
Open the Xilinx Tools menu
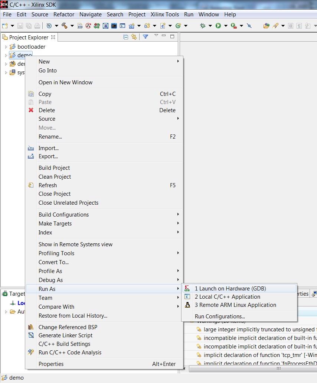point(165,14)
